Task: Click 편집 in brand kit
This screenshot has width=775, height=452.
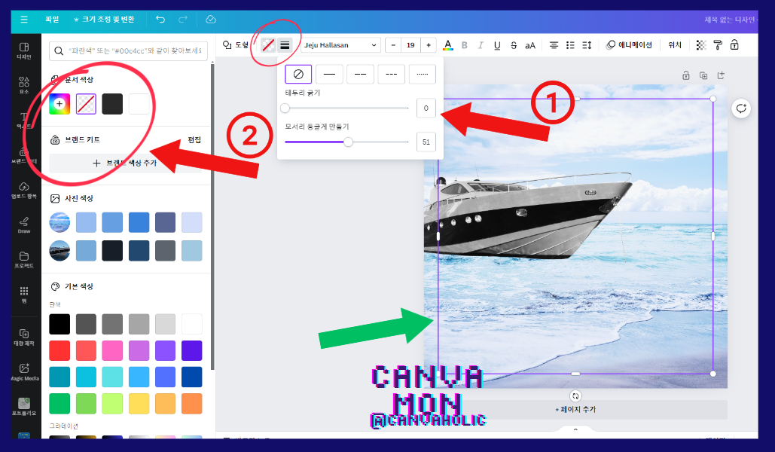Action: click(x=194, y=140)
